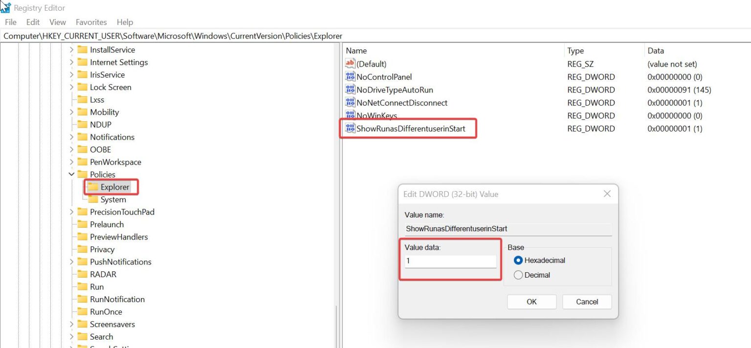Expand the Search key

(x=71, y=336)
